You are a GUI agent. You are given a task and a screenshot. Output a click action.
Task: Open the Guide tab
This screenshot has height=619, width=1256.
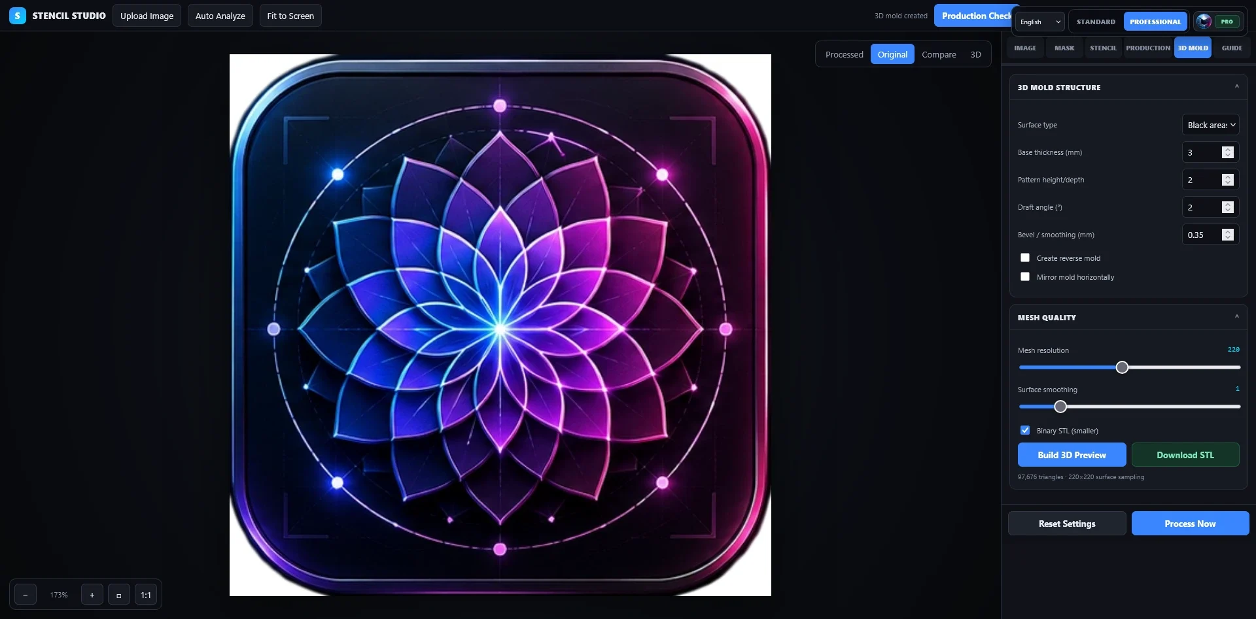coord(1232,48)
